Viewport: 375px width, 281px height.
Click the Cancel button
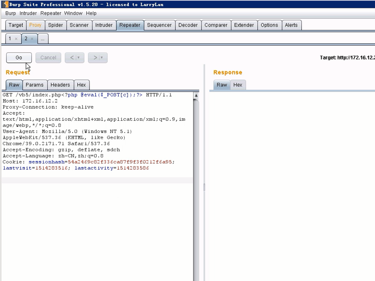48,58
